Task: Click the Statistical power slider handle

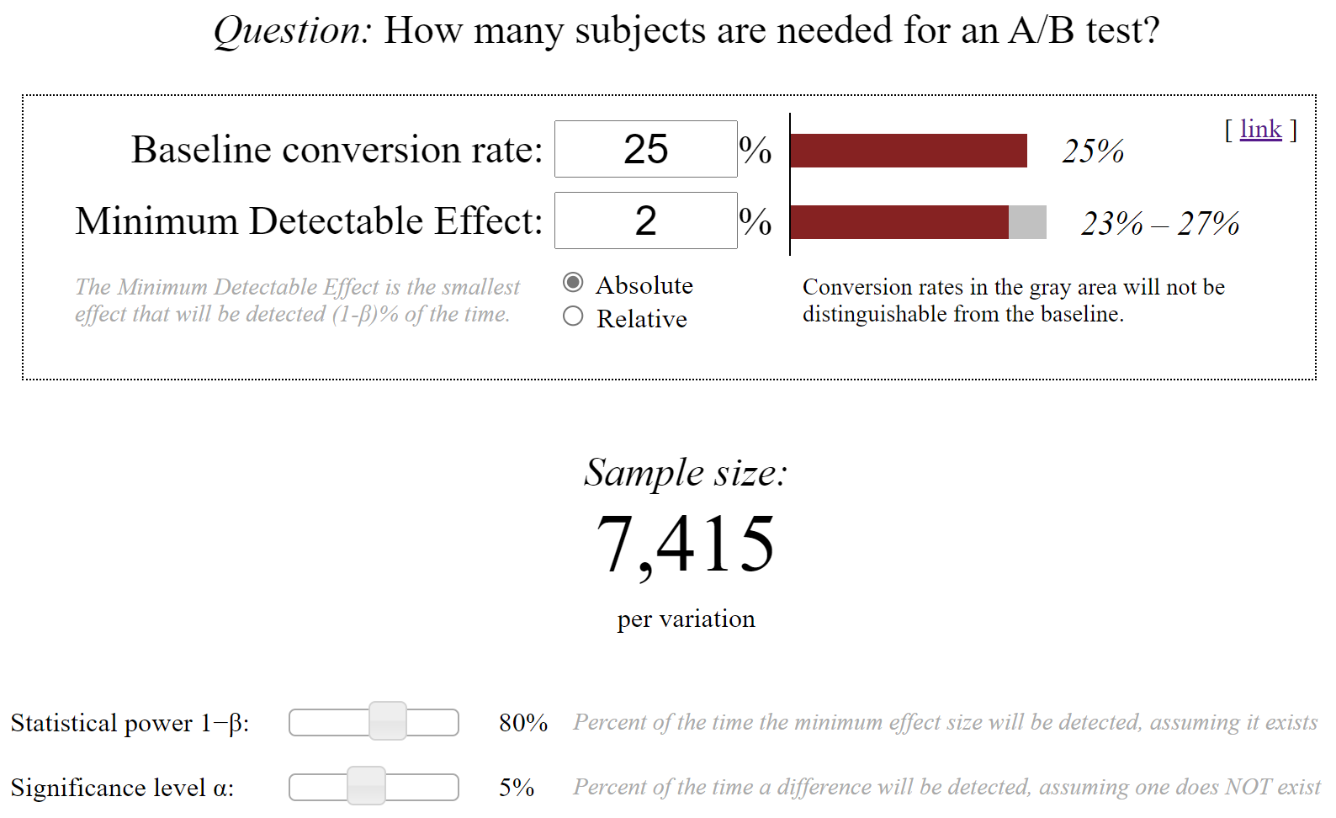Action: (388, 721)
